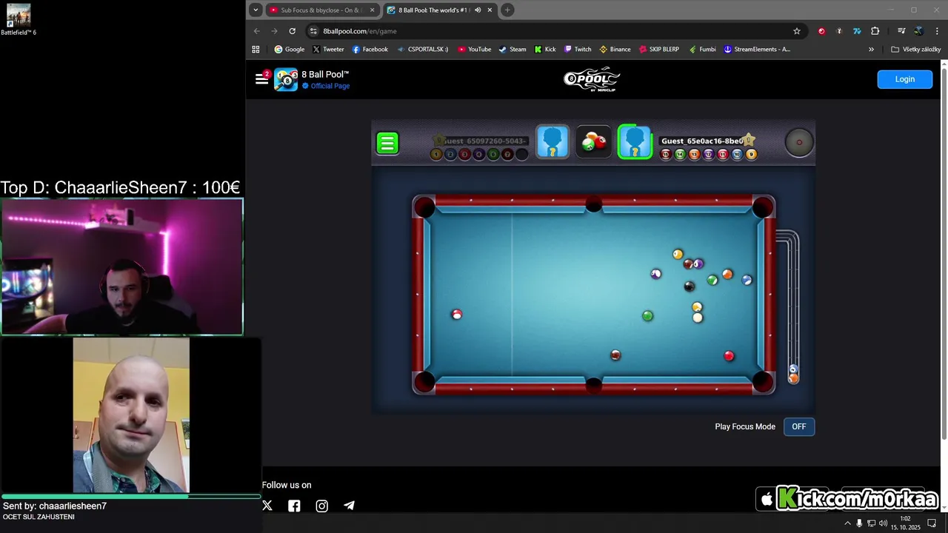The height and width of the screenshot is (533, 948).
Task: Open the hamburger menu with notification badge
Action: pos(262,78)
